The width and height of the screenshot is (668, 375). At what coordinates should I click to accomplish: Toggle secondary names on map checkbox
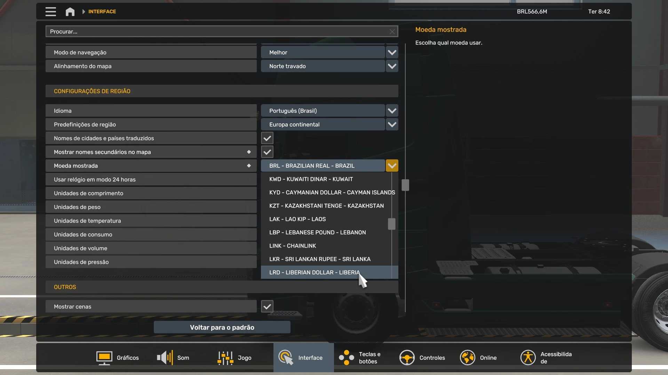[267, 152]
